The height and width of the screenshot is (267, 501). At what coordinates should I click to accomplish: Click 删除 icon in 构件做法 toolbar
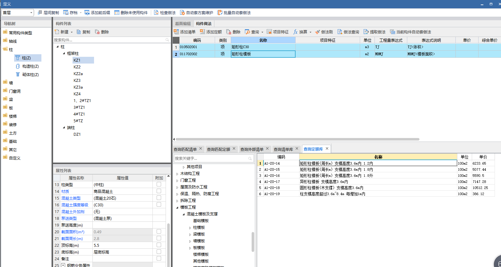tap(229, 32)
